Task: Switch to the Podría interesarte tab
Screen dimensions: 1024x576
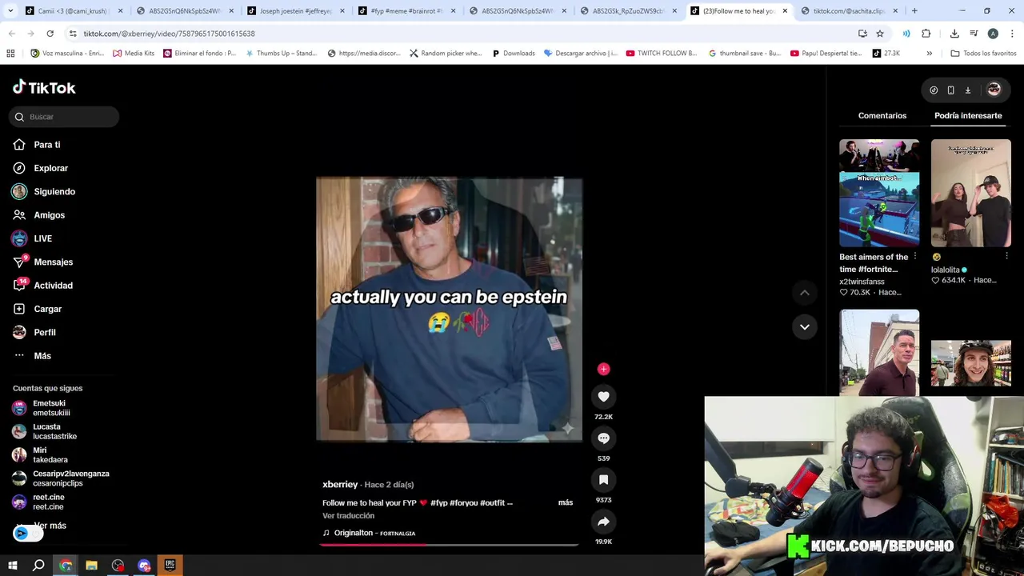Action: (x=968, y=116)
